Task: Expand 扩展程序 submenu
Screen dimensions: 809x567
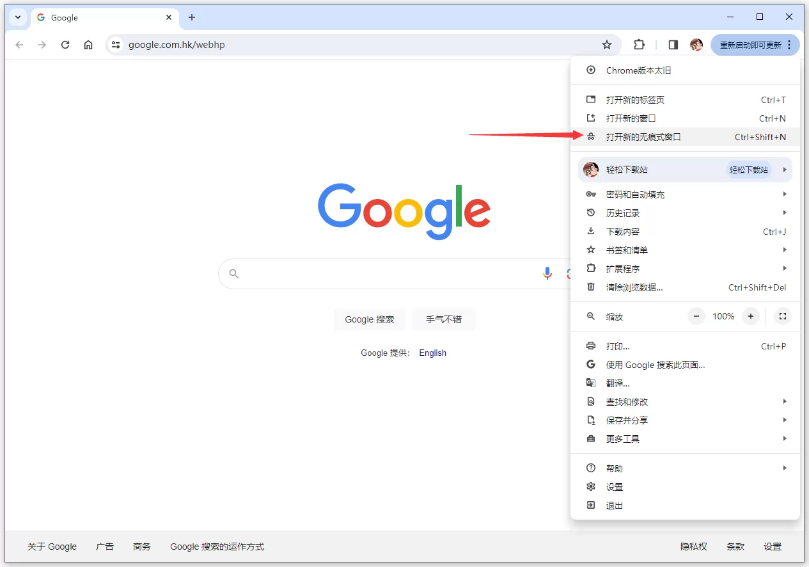Action: 685,269
